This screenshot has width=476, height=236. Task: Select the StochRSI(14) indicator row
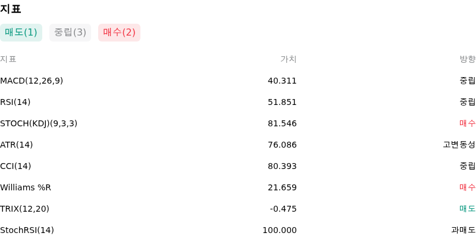[x=238, y=229]
